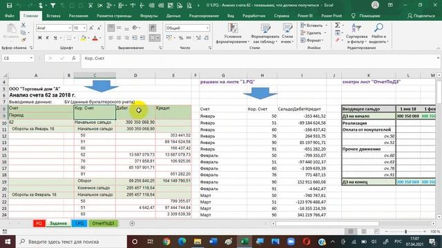
Task: Click the filter funnel icon in title bar
Action: (52, 6)
